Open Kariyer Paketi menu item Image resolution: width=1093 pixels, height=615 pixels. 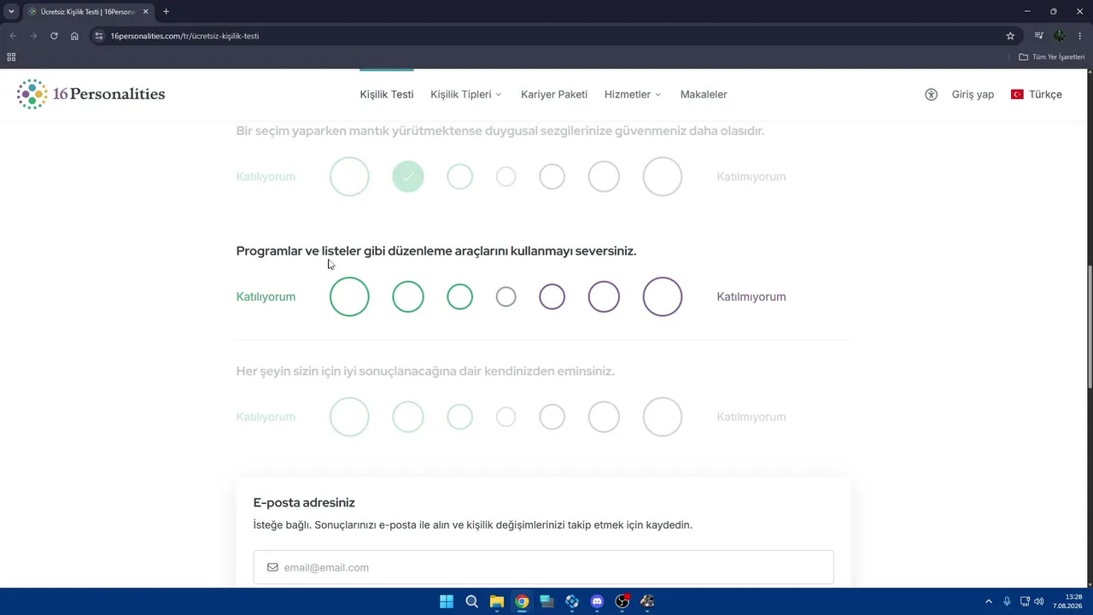click(x=554, y=95)
